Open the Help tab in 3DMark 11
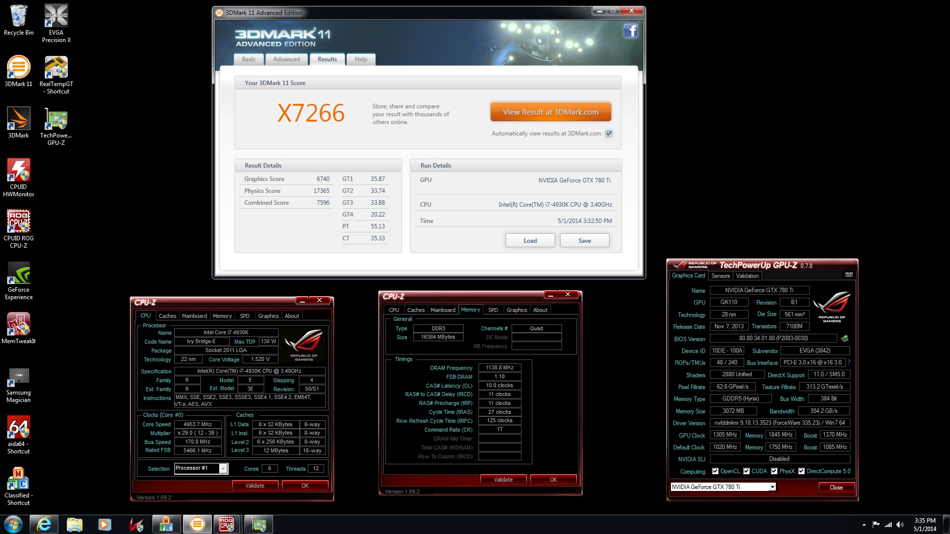 (361, 59)
